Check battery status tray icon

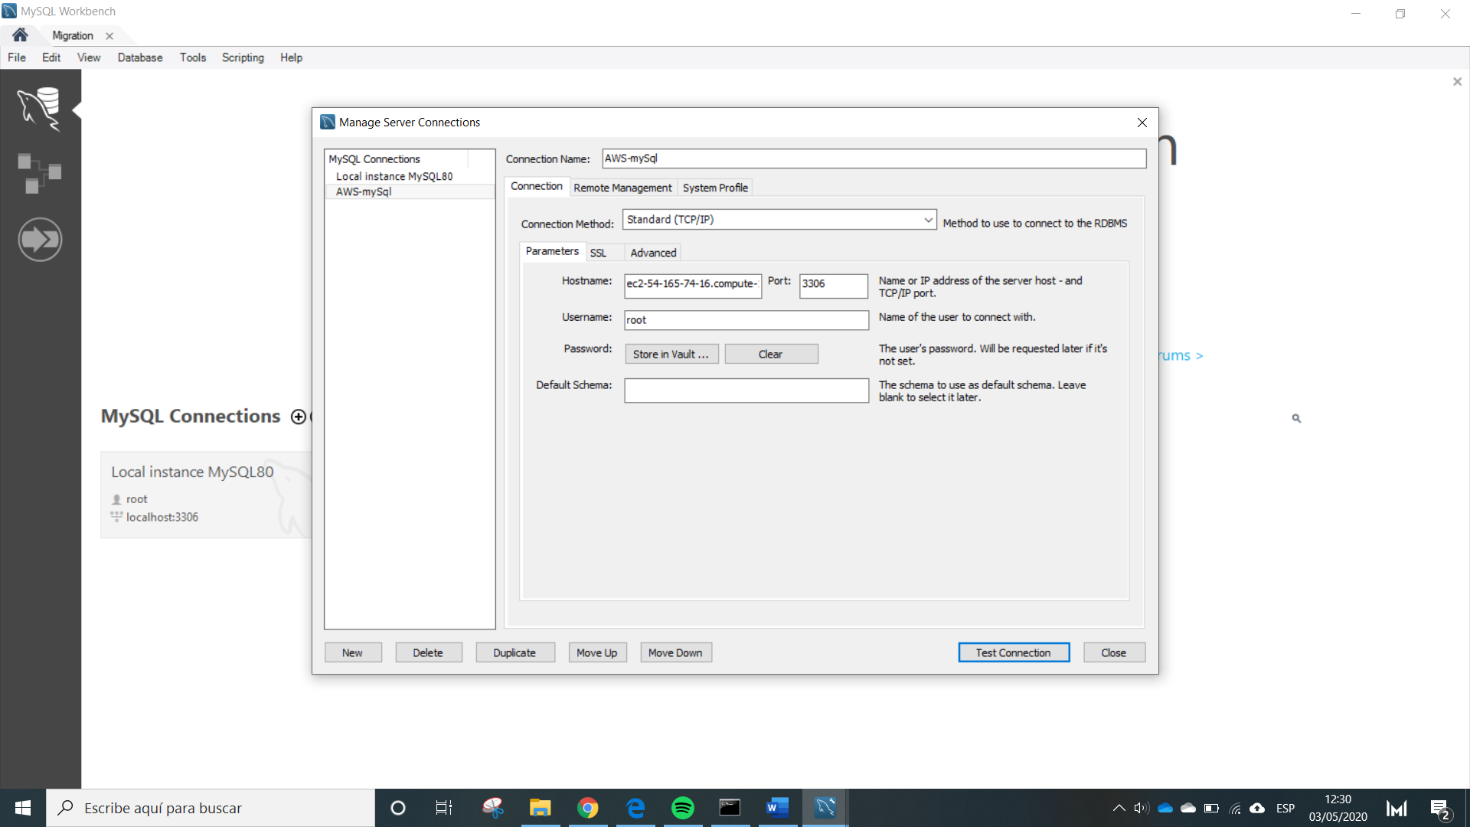[x=1211, y=808]
